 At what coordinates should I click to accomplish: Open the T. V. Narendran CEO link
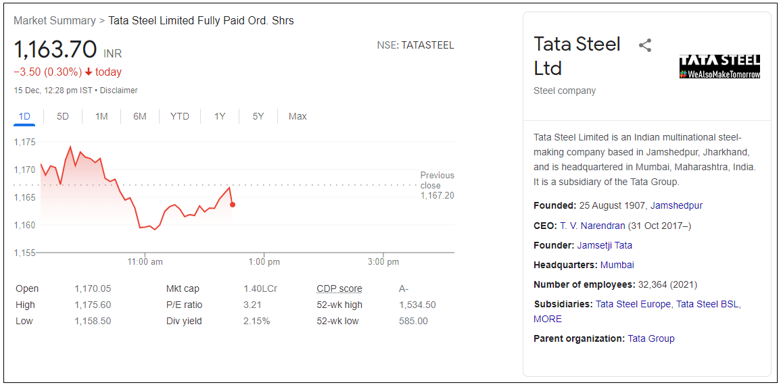592,226
